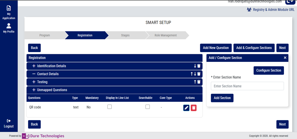Click the Add Section button
The height and width of the screenshot is (139, 297).
[x=222, y=98]
